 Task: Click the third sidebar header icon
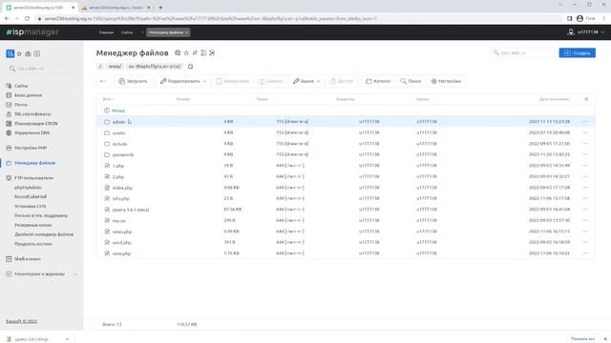28,53
